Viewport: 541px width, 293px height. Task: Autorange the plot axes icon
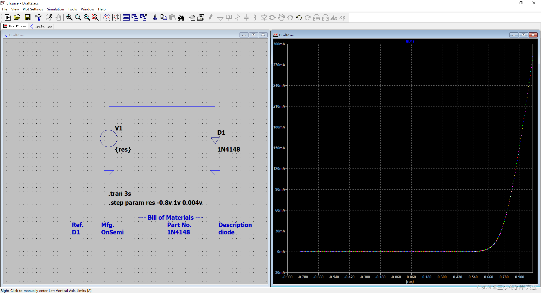[x=115, y=17]
